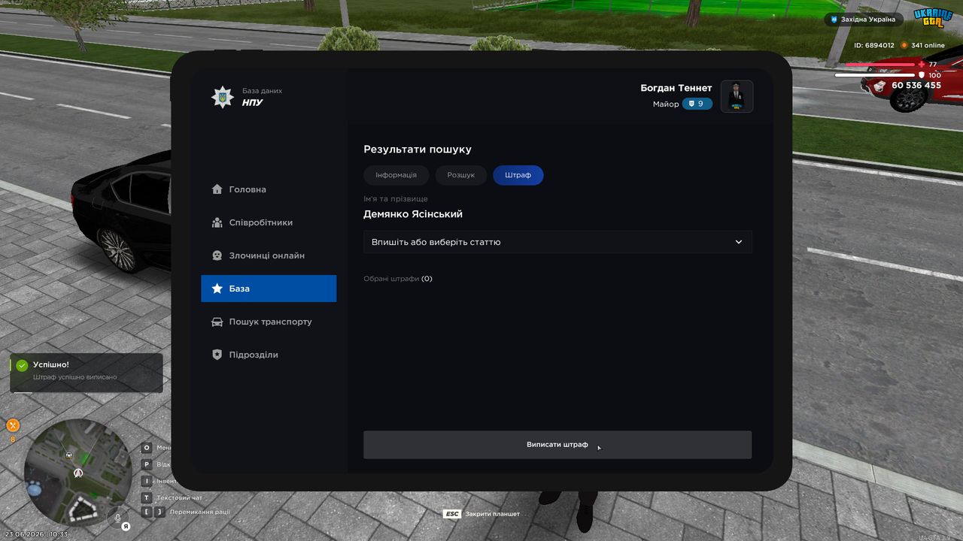Click the T key hint for text chat
Viewport: 963px width, 541px height.
(147, 497)
